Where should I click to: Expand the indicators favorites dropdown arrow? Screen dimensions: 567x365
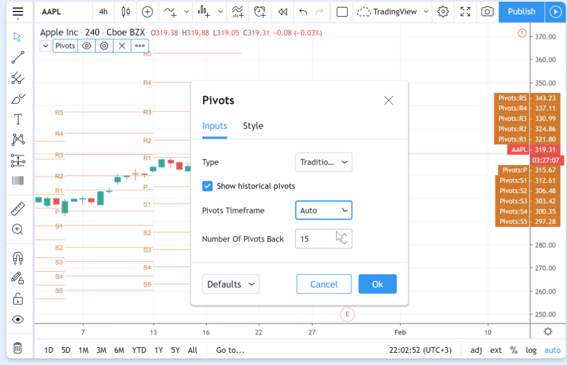tap(186, 12)
